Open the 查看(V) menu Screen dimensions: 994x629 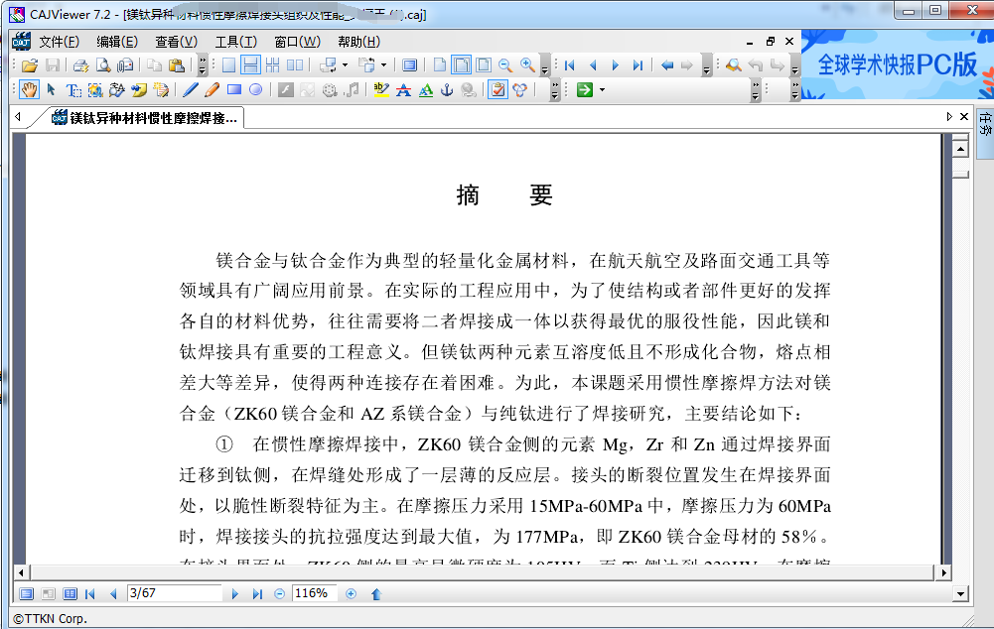tap(176, 42)
